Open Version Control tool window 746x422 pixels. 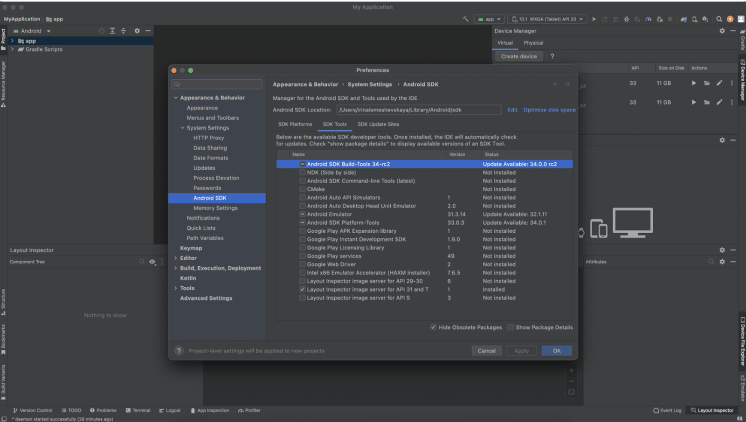click(x=33, y=410)
